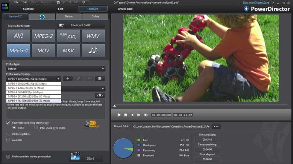
Task: Click the Start clapperboard icon
Action: click(x=75, y=156)
